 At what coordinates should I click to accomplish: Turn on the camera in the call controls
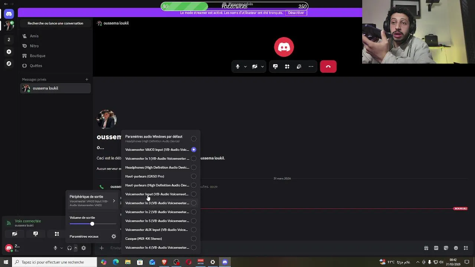point(255,67)
